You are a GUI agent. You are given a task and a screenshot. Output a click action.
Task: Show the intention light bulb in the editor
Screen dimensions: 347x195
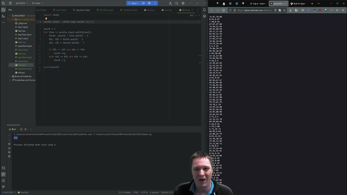(46, 19)
